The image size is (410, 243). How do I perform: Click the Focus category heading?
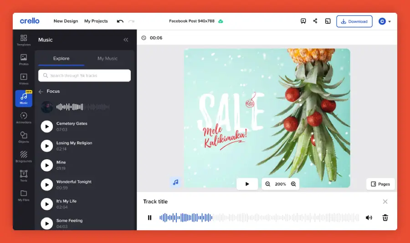53,91
